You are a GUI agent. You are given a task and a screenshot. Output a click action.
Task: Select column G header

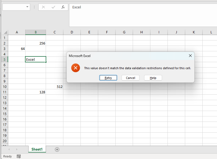tap(124, 32)
